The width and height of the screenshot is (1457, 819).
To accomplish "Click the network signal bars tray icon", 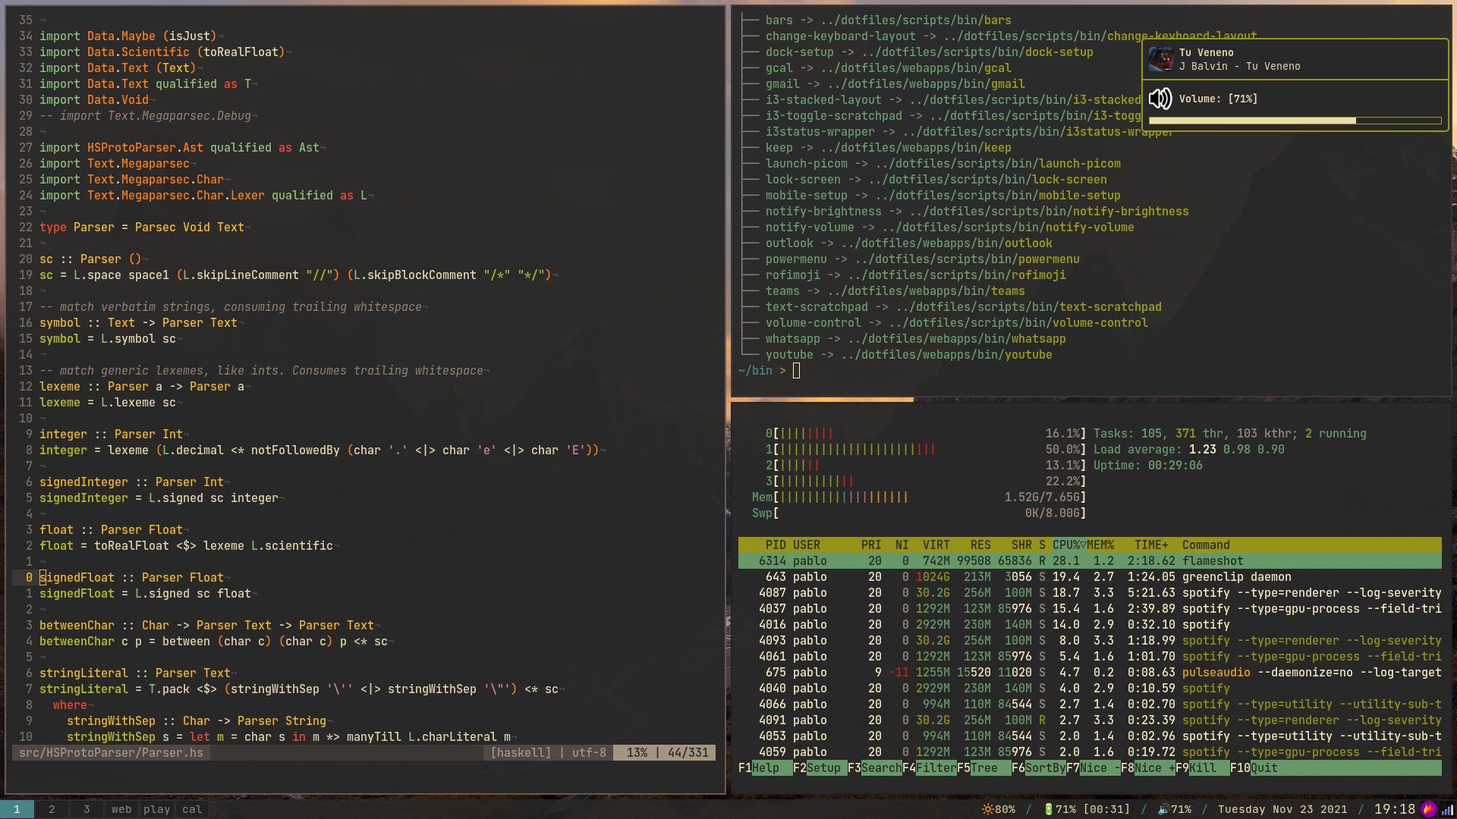I will coord(1446,809).
